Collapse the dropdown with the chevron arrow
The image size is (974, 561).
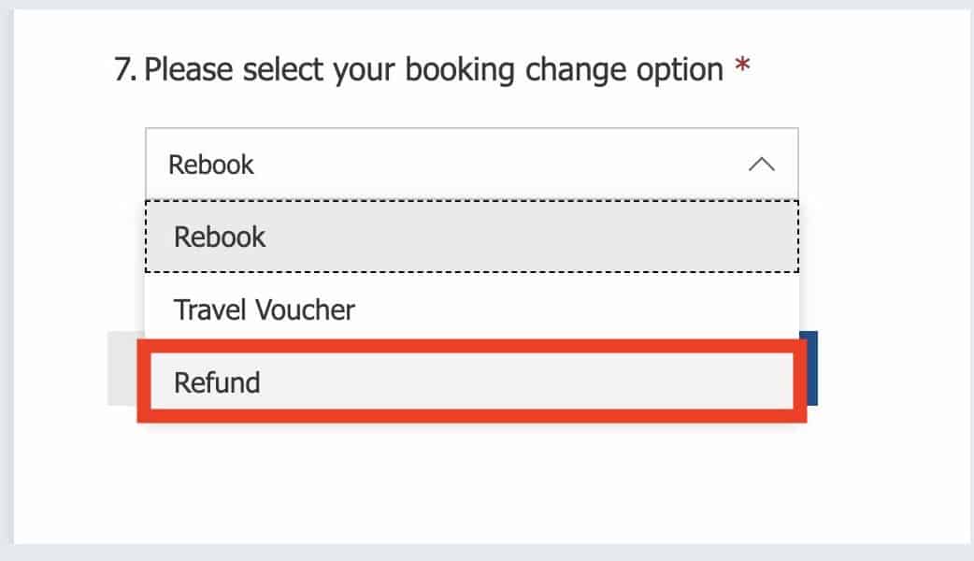(762, 165)
